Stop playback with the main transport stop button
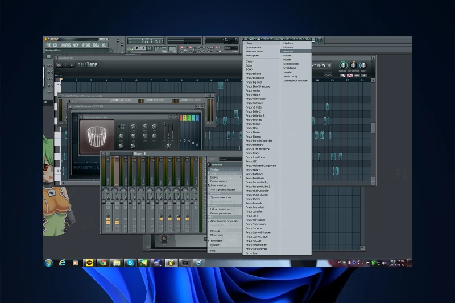 tap(143, 48)
